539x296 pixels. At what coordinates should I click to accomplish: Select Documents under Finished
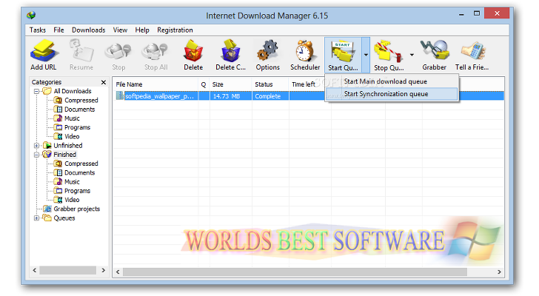click(79, 172)
